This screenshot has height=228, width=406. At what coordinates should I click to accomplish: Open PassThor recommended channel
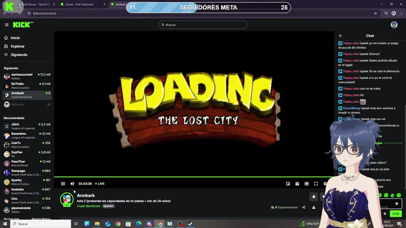click(x=27, y=163)
